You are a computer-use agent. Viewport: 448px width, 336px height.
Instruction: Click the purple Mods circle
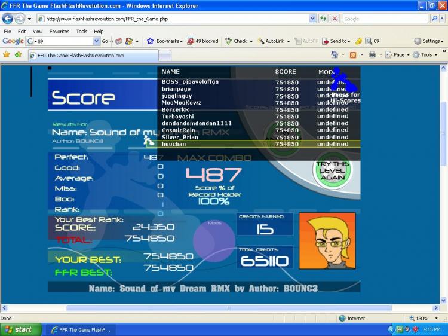[x=214, y=240]
